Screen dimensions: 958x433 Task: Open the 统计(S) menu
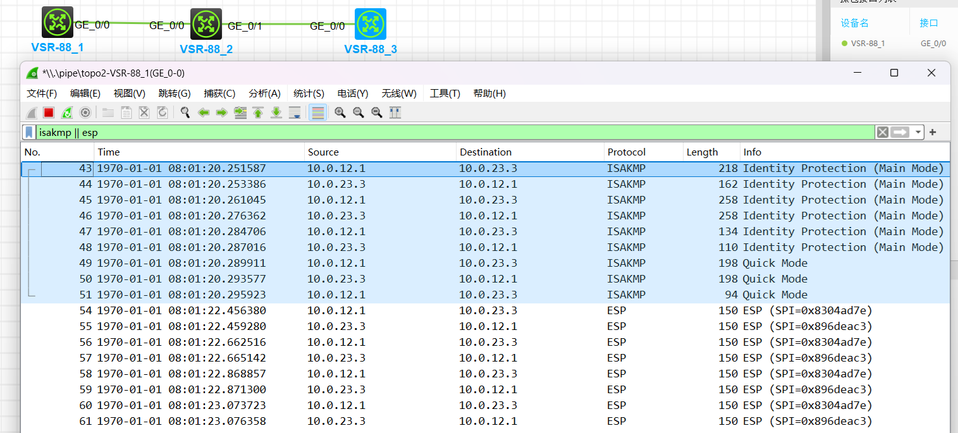point(309,94)
